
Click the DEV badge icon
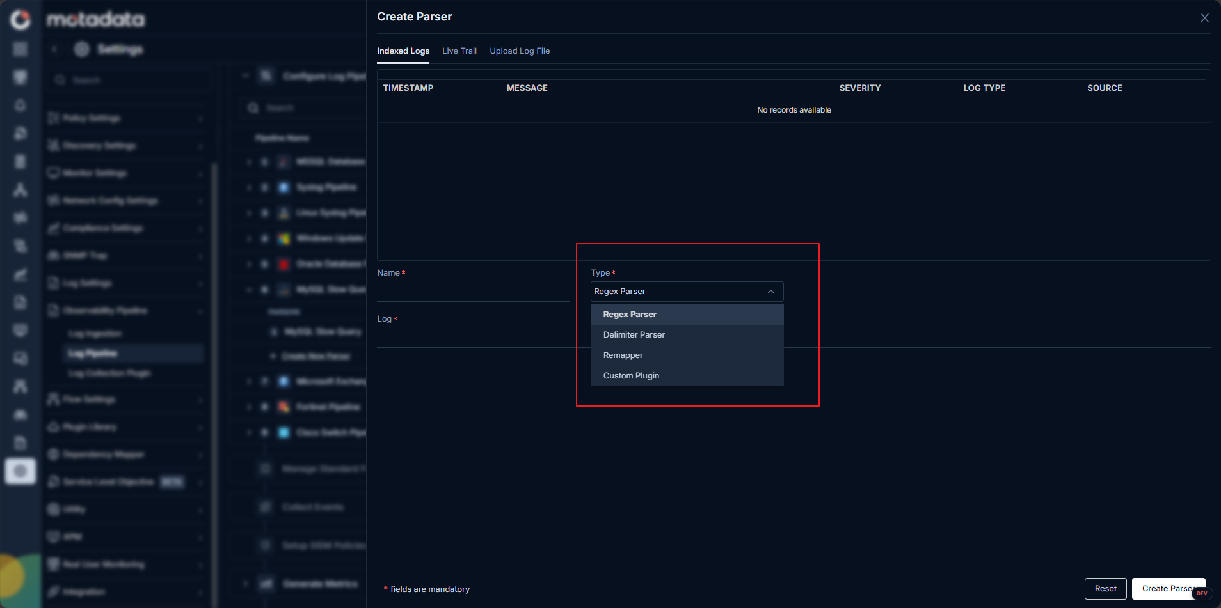click(1202, 593)
